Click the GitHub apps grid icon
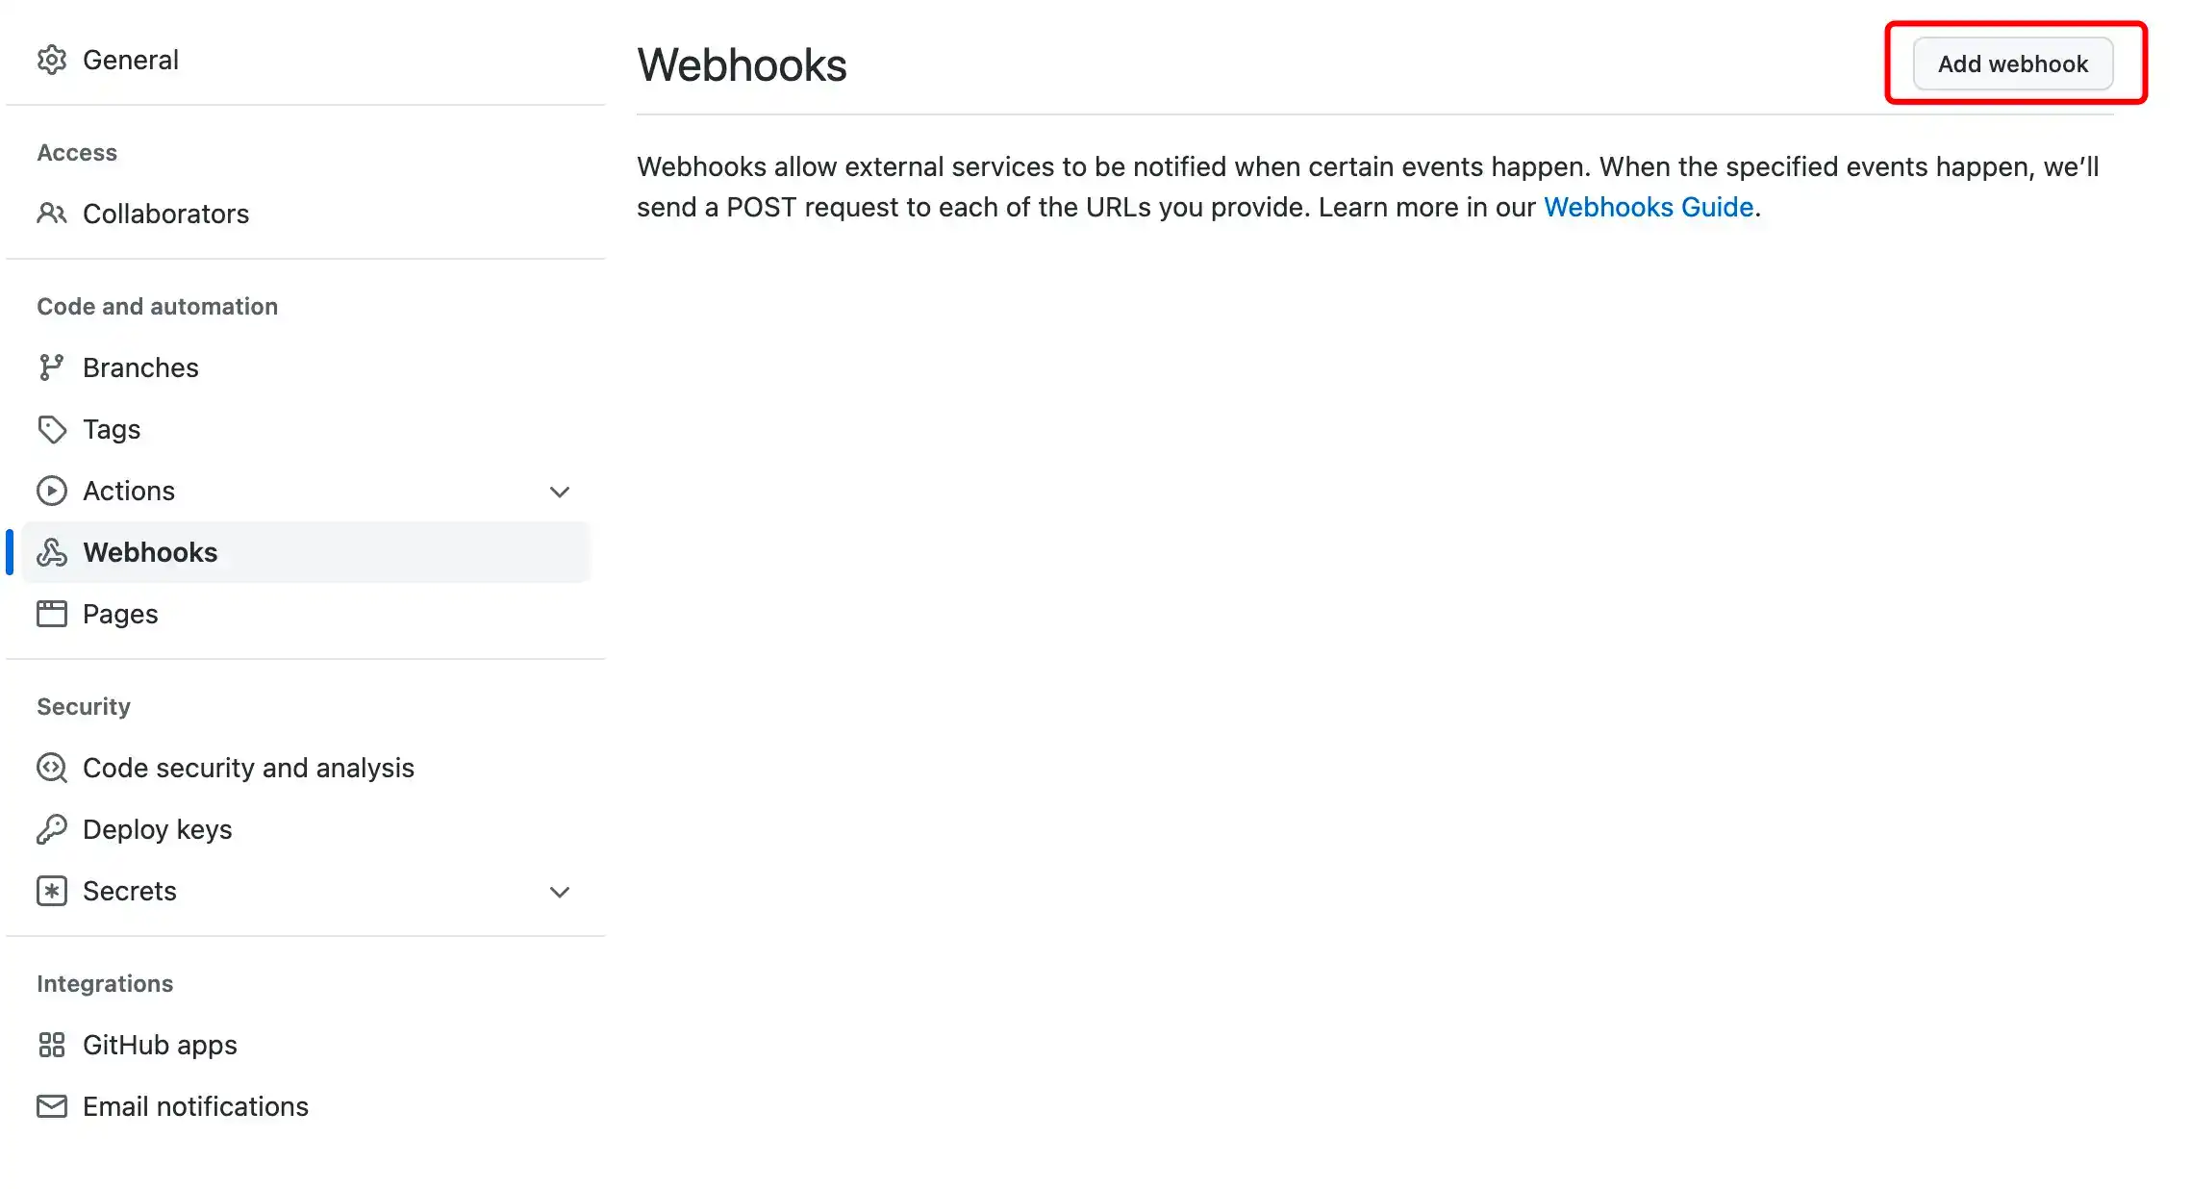Screen dimensions: 2191x1189 point(52,1045)
